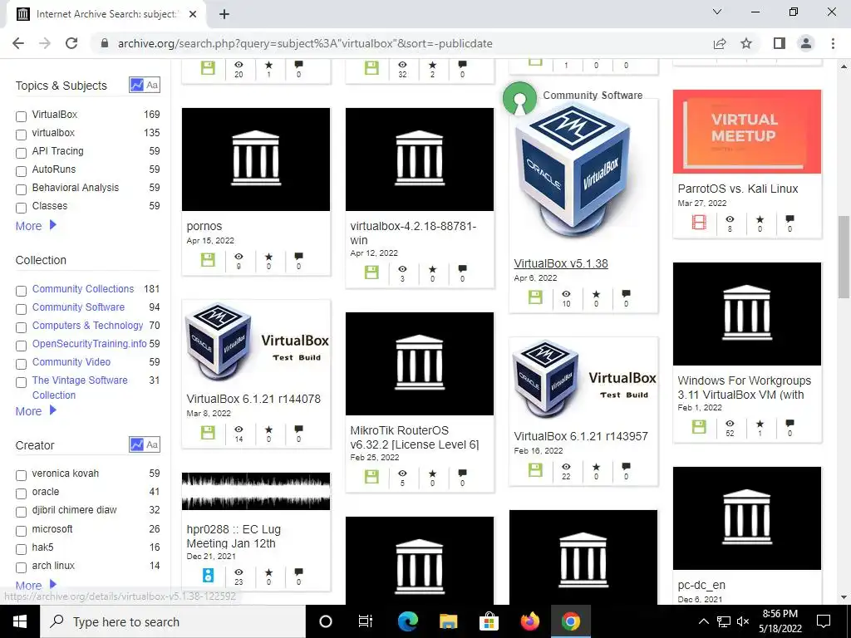Image resolution: width=851 pixels, height=638 pixels.
Task: Show hidden system tray icons
Action: pyautogui.click(x=703, y=621)
